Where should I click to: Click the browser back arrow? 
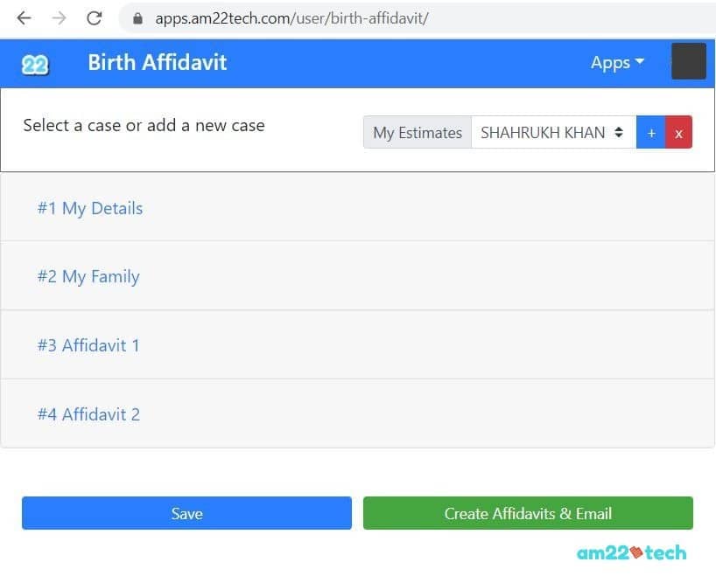tap(24, 17)
